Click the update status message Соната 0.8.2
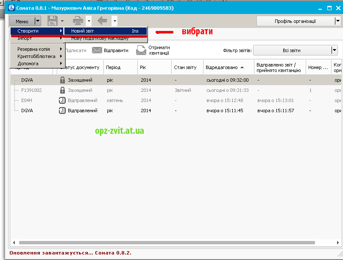 pyautogui.click(x=70, y=253)
